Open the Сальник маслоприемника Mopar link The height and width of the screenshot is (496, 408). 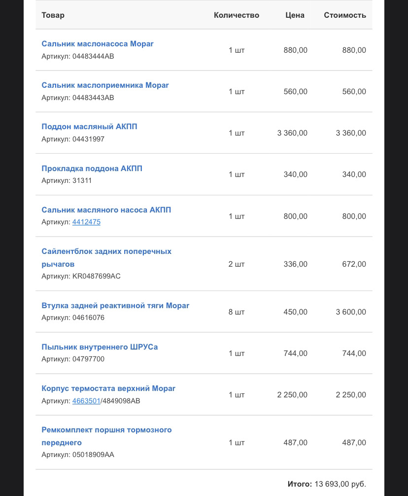pyautogui.click(x=105, y=85)
